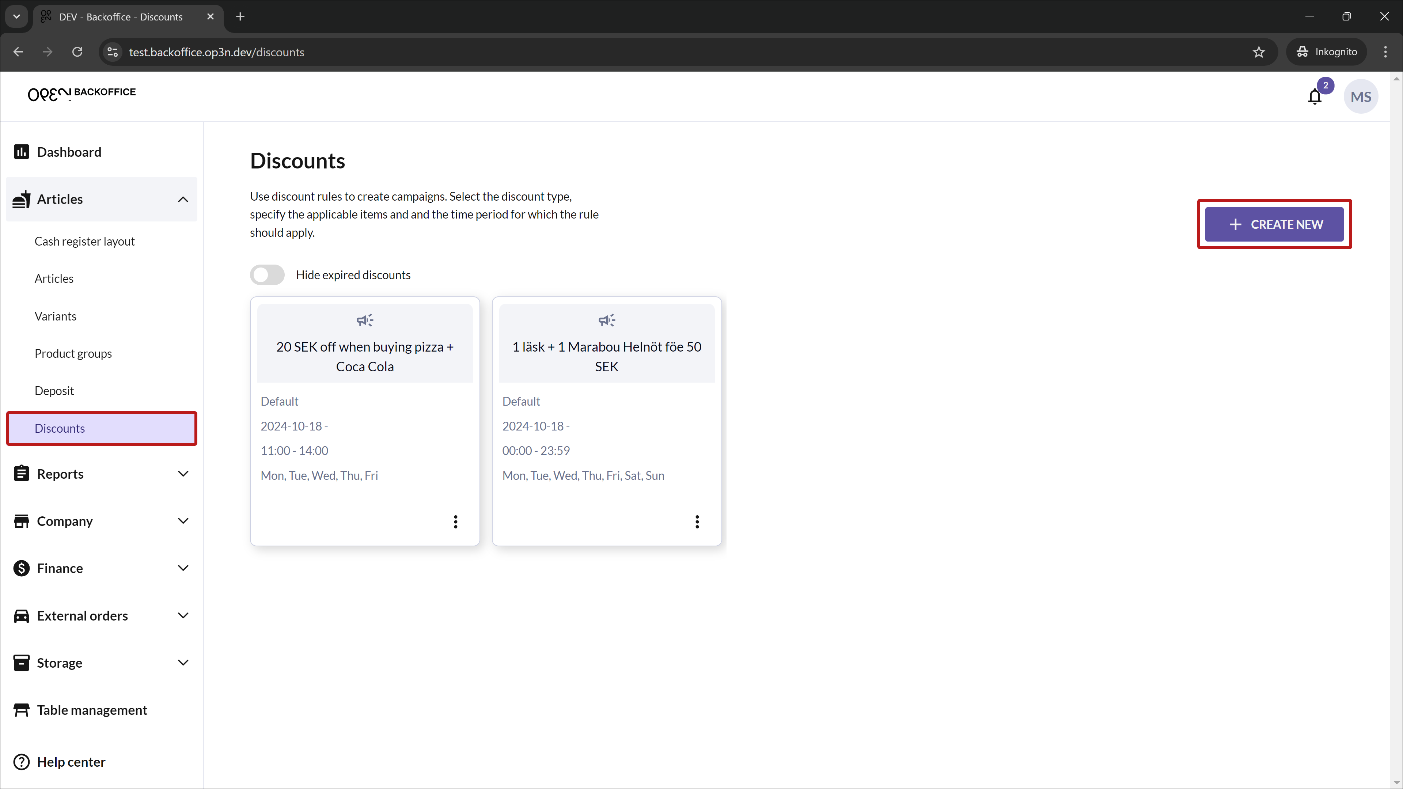
Task: Click date 2024-10-18 on Marabou card
Action: (536, 426)
